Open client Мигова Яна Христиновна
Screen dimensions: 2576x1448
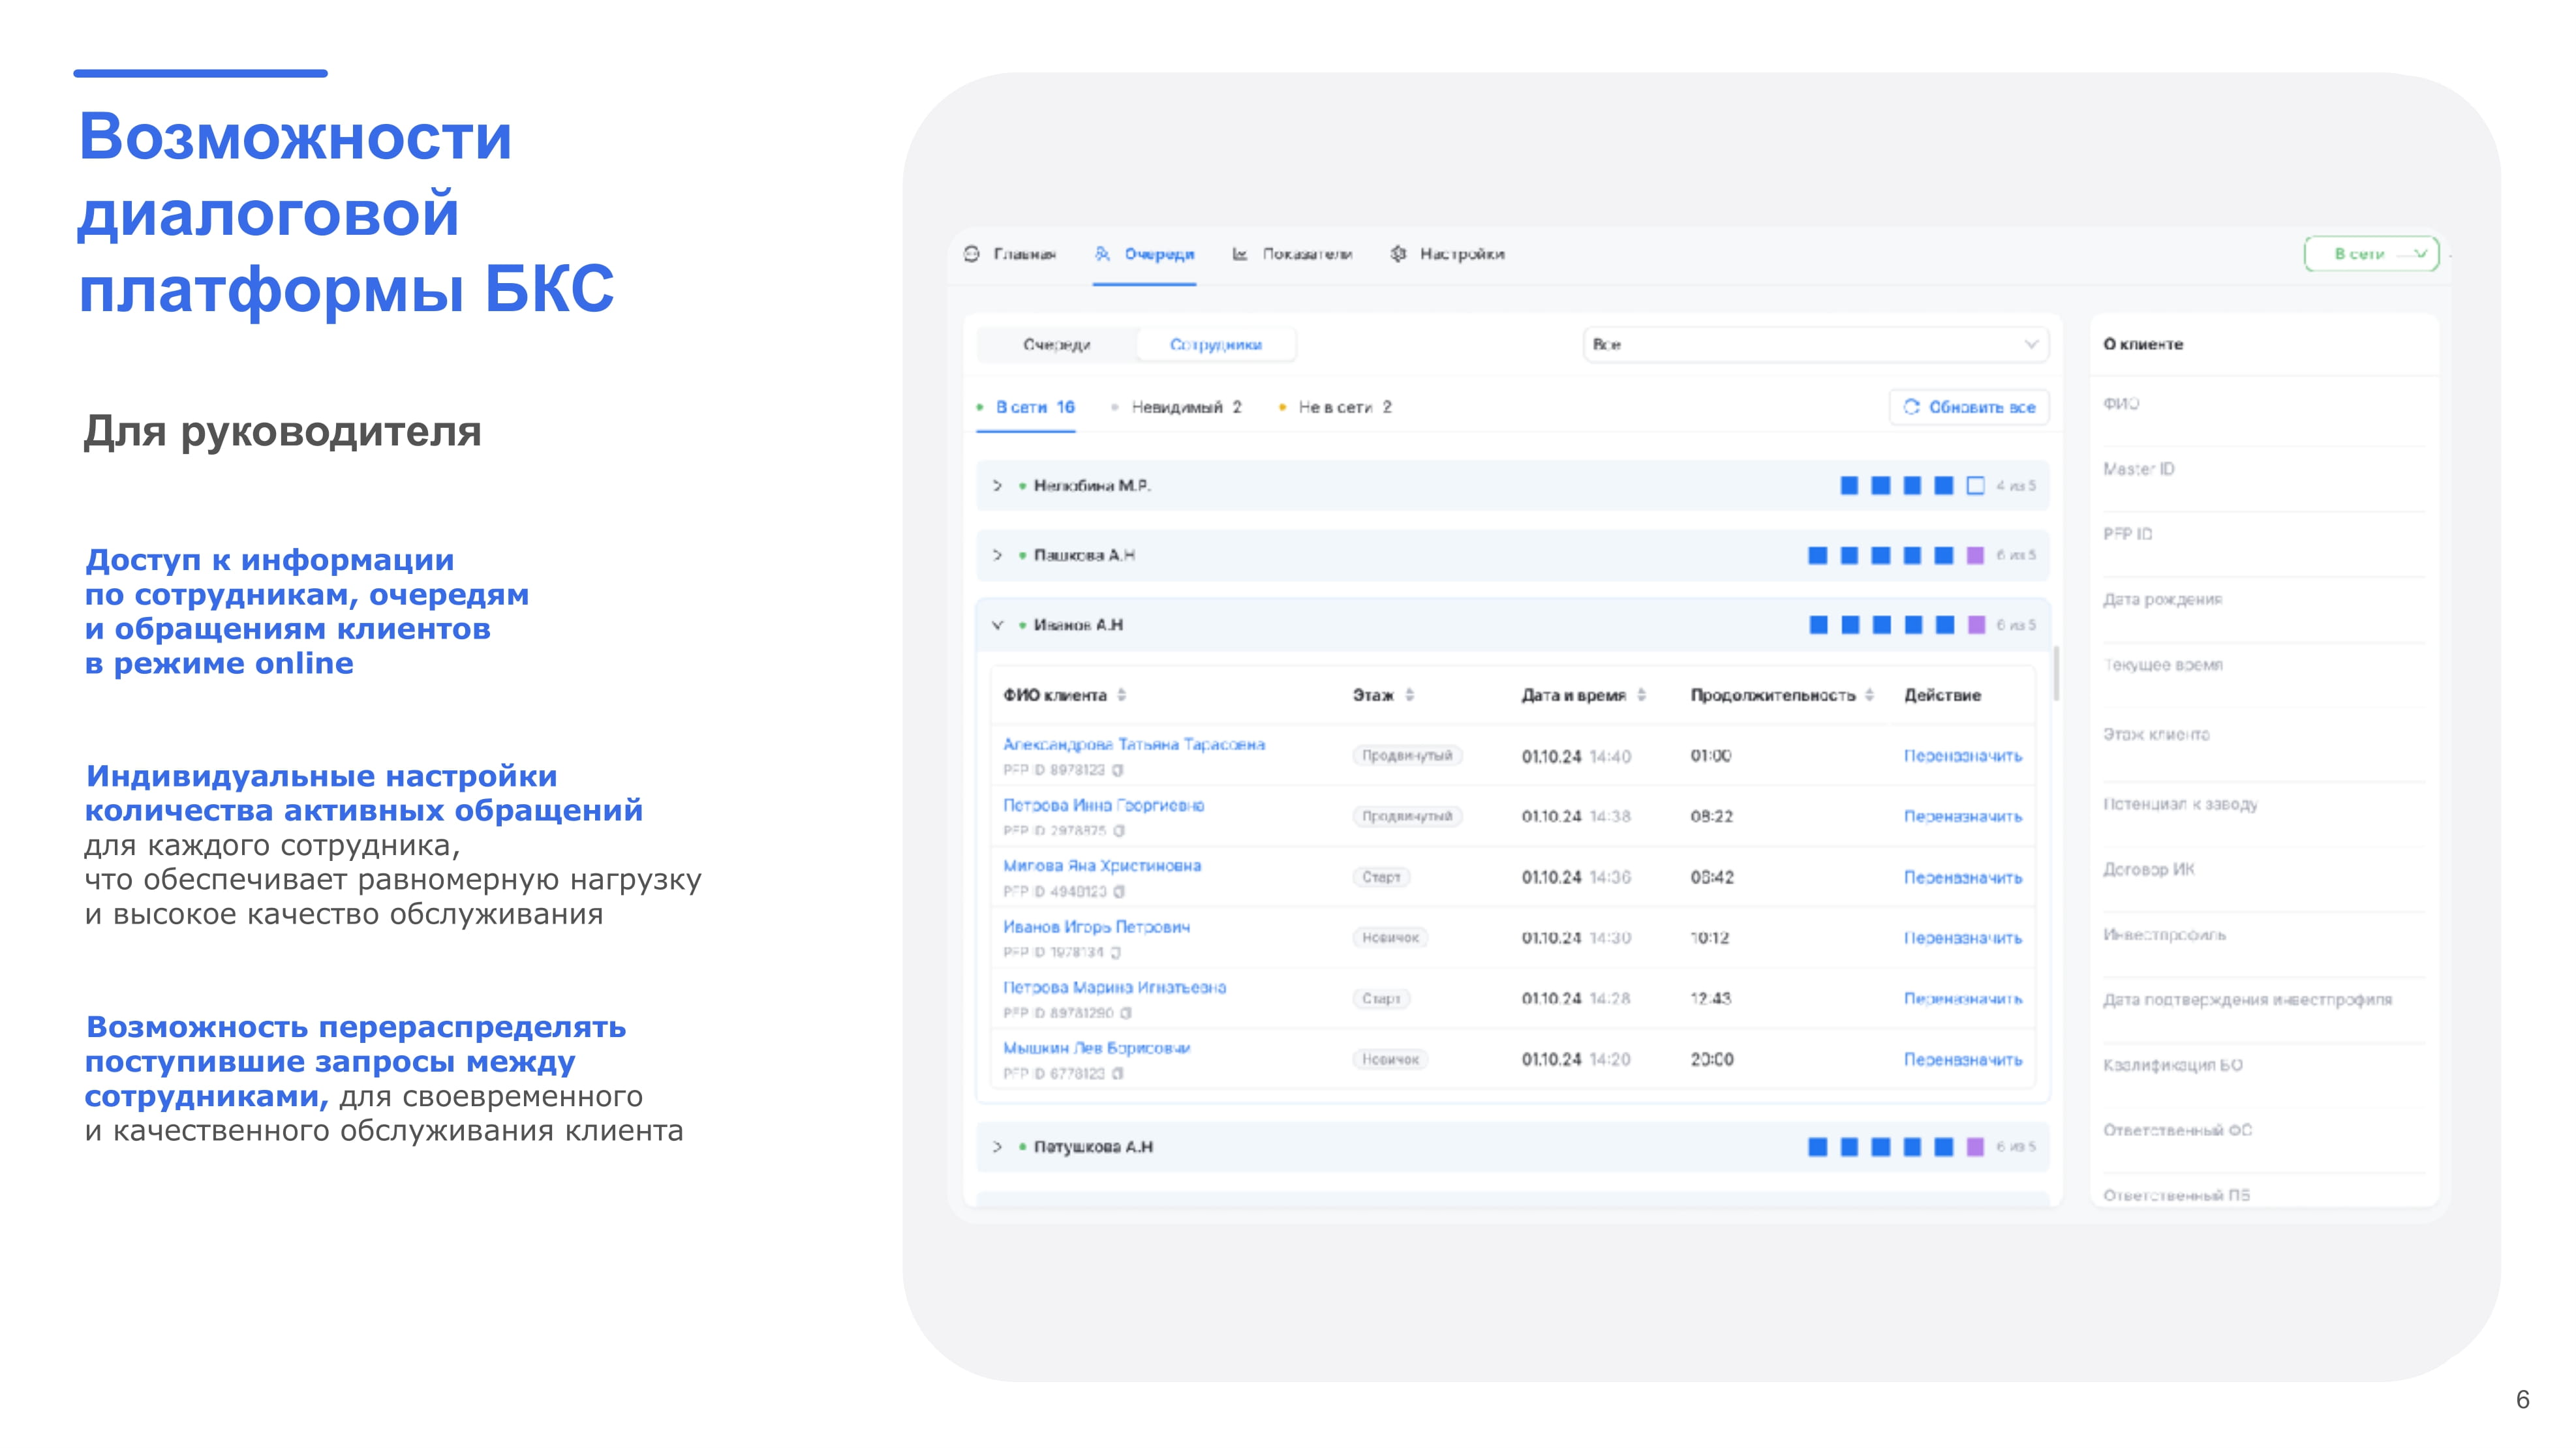[1102, 866]
